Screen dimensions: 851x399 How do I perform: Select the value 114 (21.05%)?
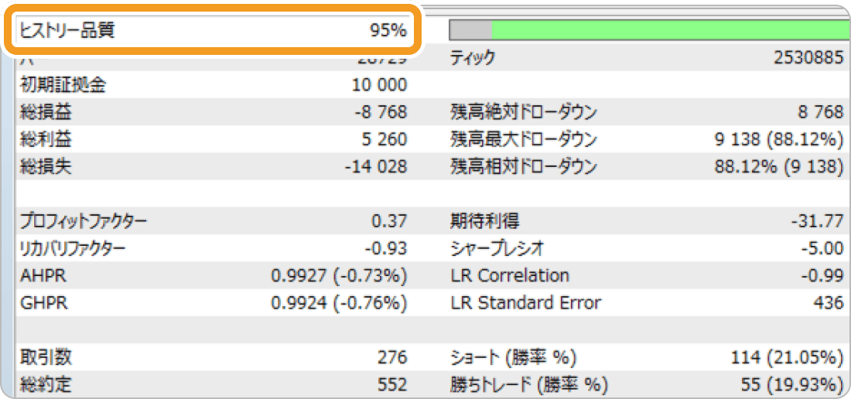point(788,357)
